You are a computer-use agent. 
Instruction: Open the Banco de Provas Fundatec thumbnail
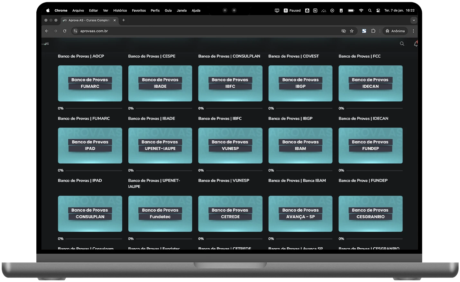coord(160,214)
